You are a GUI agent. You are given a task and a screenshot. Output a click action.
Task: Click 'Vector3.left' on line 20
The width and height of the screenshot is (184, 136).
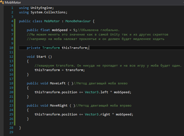pos(96,92)
